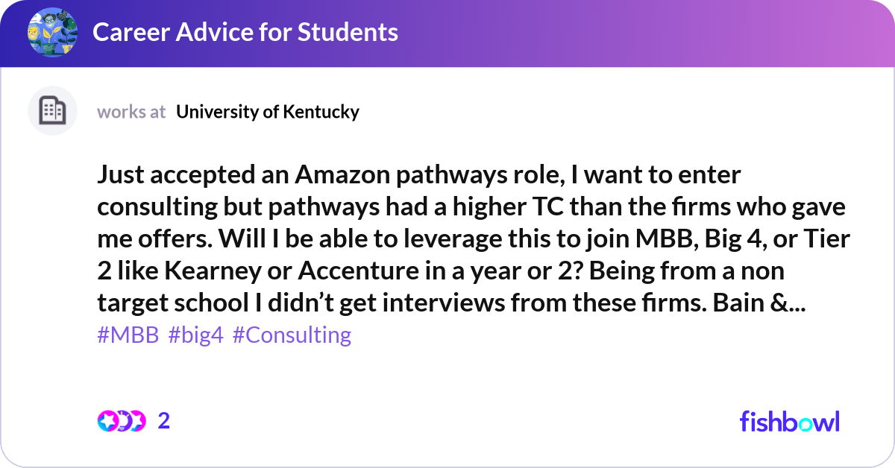Open the University of Kentucky company link
This screenshot has height=468, width=895.
[268, 112]
